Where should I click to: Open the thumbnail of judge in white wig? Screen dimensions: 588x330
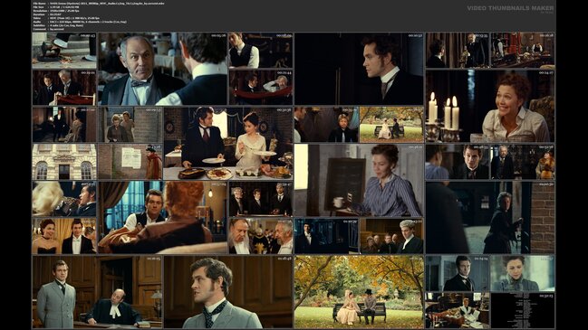click(391, 236)
